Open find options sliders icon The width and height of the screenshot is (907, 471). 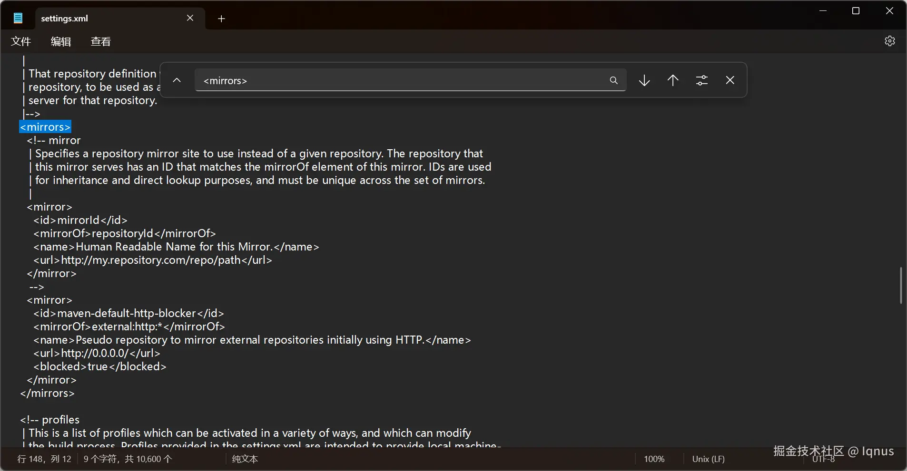[x=702, y=80]
